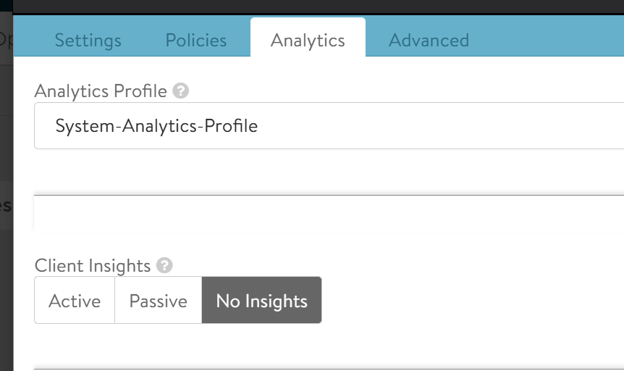
Task: Click blank space right of No Insights
Action: (471, 301)
